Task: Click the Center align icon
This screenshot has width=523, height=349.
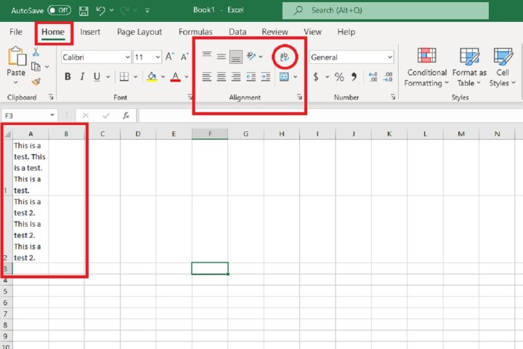Action: click(x=221, y=77)
